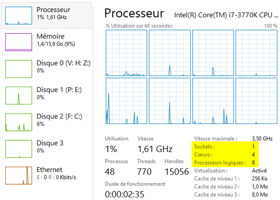Click the Intel Core i7-3770K CPU name
The width and height of the screenshot is (280, 200).
[226, 15]
